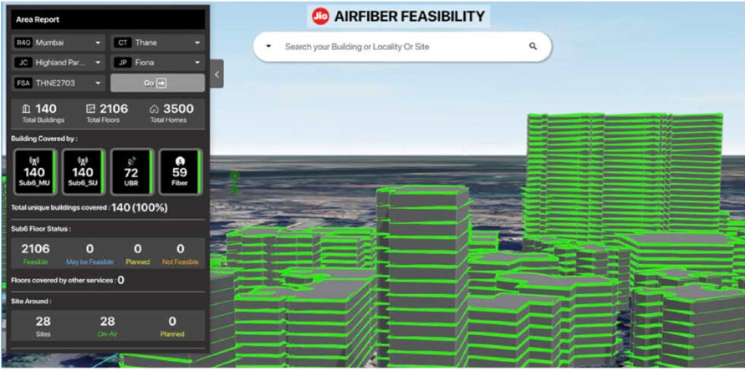Click the Total Floors icon

(x=91, y=109)
